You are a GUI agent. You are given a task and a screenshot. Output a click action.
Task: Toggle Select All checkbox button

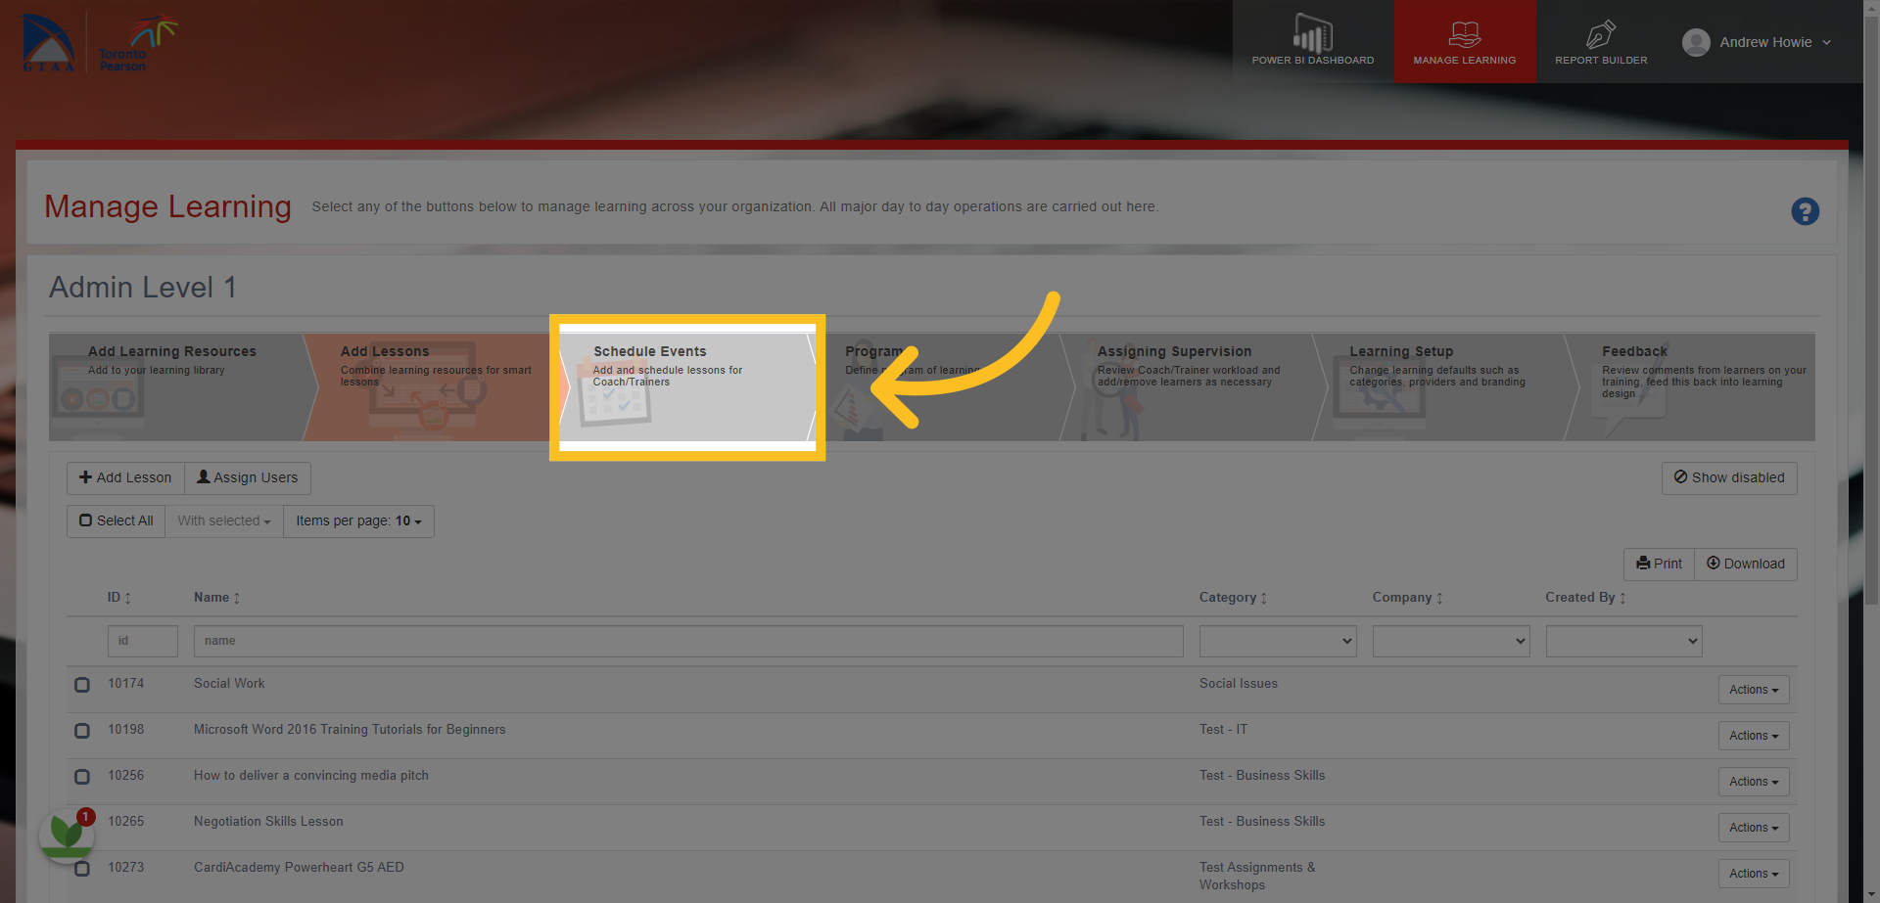pos(116,520)
